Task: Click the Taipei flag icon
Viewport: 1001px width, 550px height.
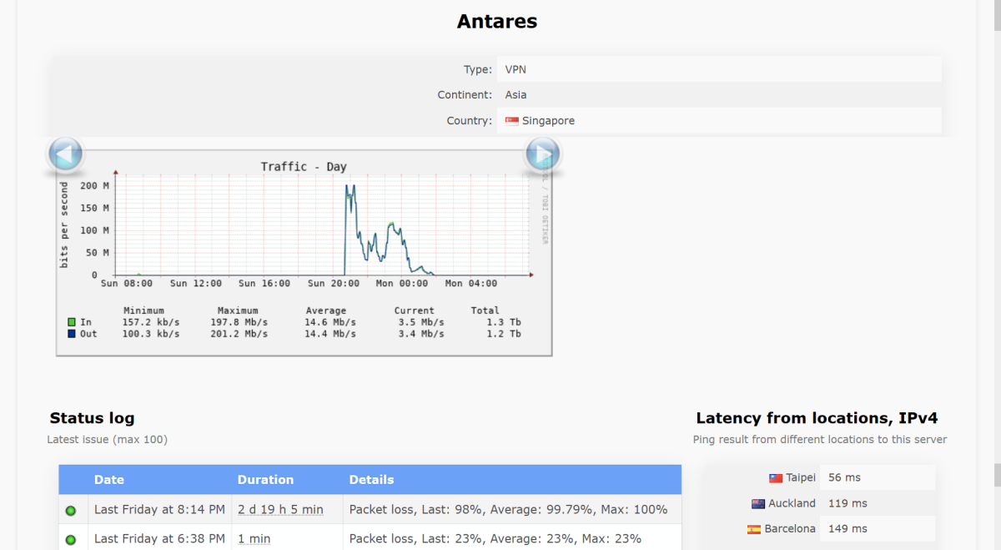Action: pos(776,478)
